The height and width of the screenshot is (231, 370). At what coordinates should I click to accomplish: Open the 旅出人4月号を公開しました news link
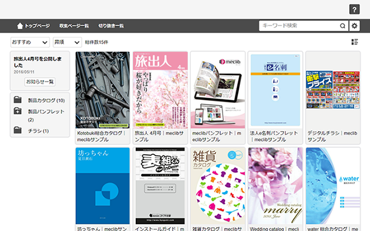pos(38,62)
